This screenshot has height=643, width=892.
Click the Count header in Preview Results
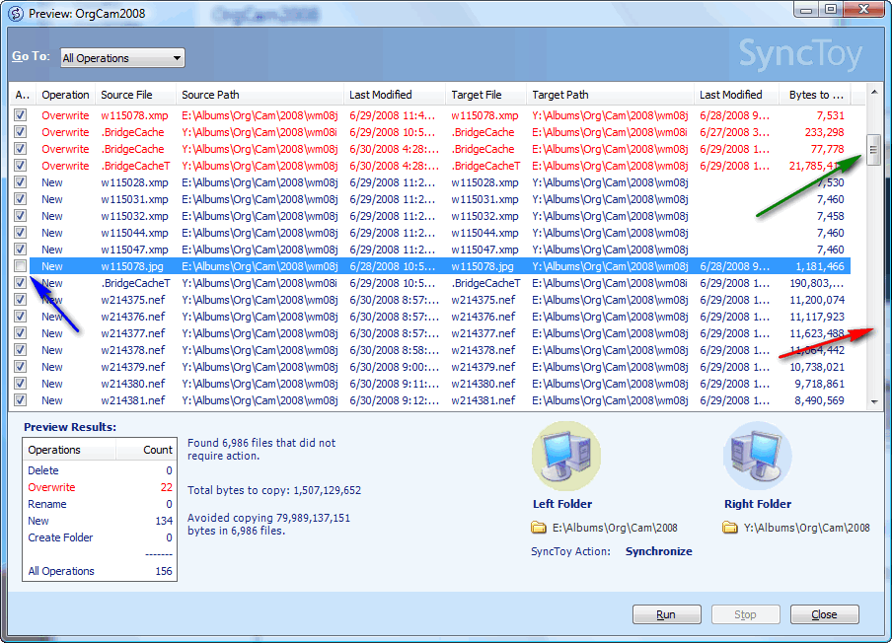coord(147,450)
